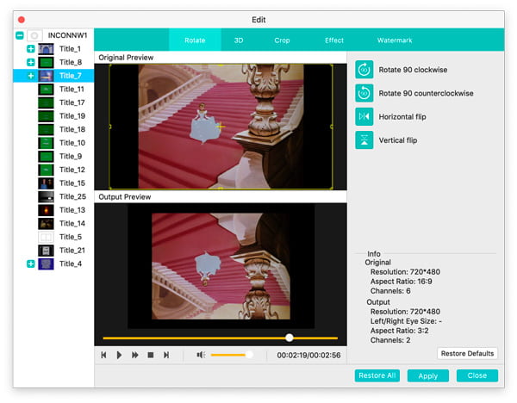This screenshot has width=517, height=403.
Task: Play the video preview
Action: tap(119, 355)
